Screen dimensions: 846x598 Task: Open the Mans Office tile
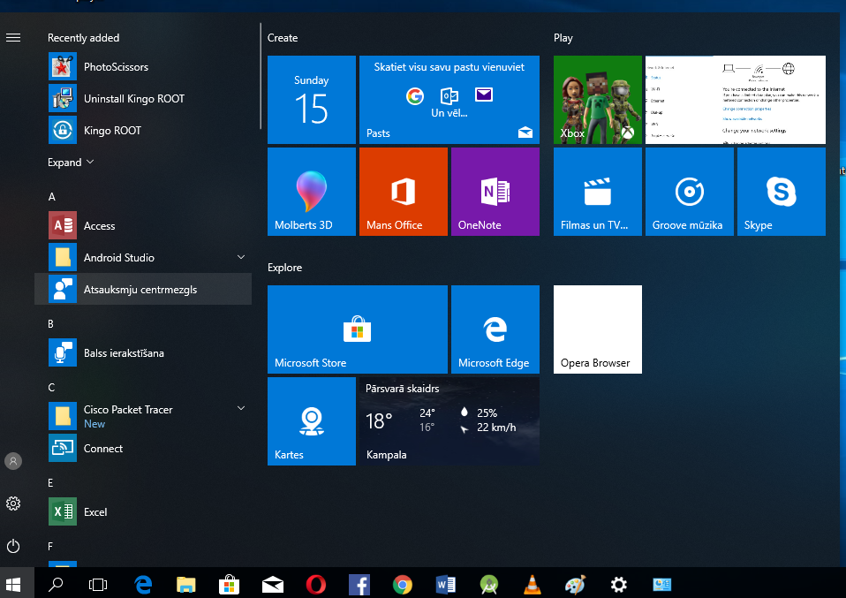tap(403, 192)
